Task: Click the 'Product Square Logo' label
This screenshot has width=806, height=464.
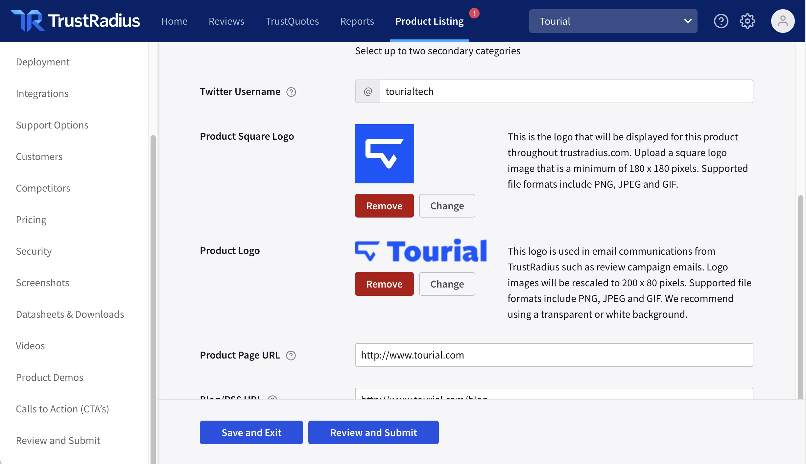Action: [247, 136]
